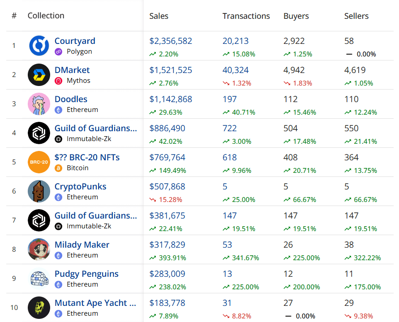Image resolution: width=399 pixels, height=322 pixels.
Task: Click the 722 transactions count
Action: (x=230, y=128)
